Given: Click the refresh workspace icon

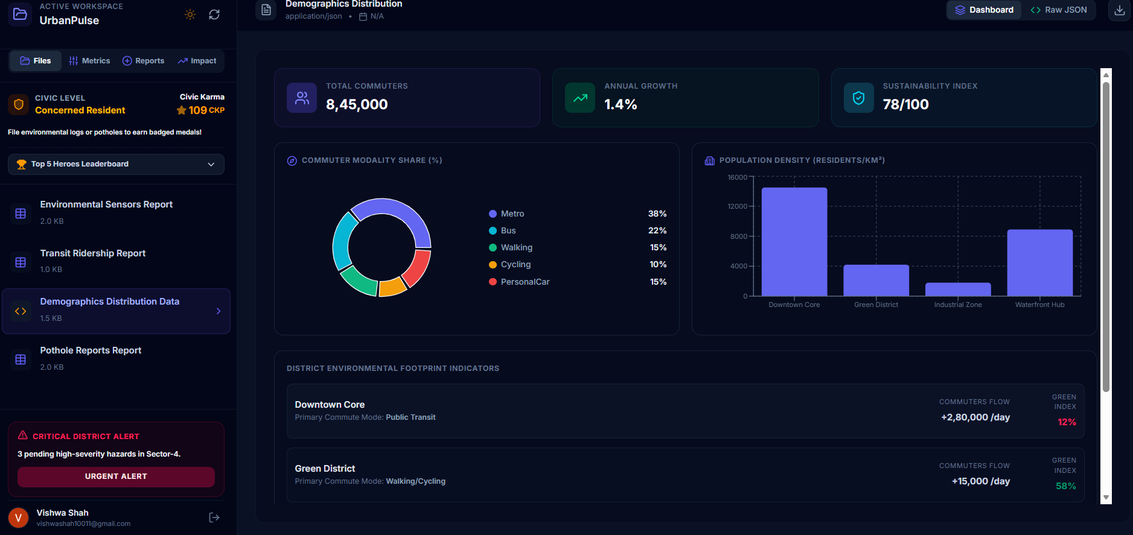Looking at the screenshot, I should [x=214, y=14].
